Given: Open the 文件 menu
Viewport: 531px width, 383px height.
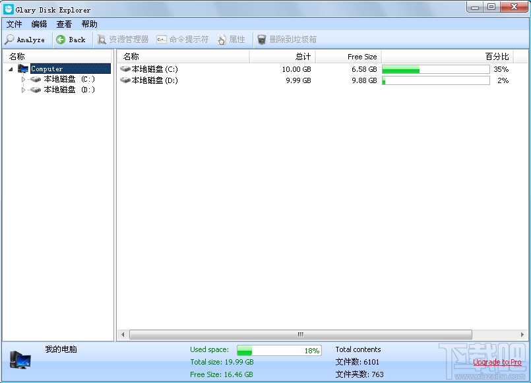Looking at the screenshot, I should point(15,24).
